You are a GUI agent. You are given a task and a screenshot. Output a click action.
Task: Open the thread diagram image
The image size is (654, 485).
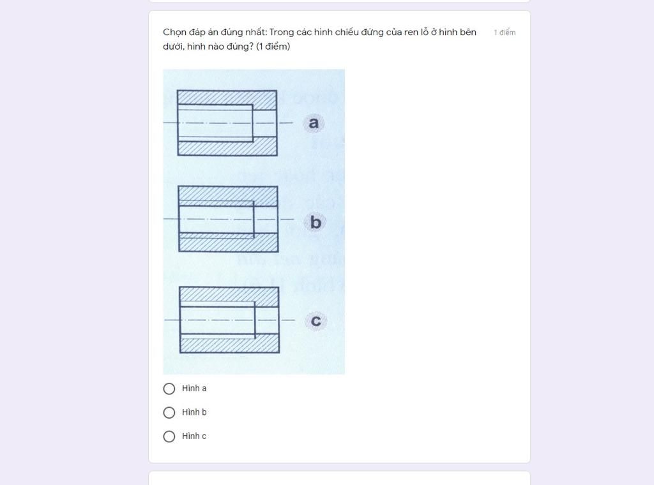click(254, 221)
